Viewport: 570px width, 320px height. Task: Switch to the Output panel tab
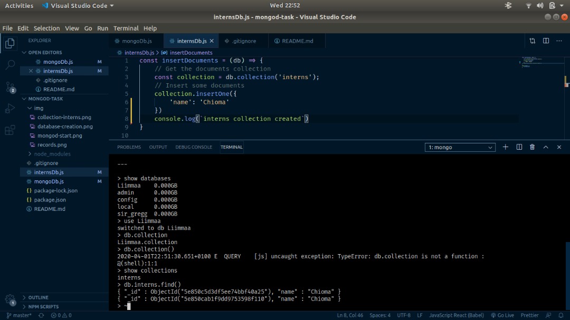(158, 147)
